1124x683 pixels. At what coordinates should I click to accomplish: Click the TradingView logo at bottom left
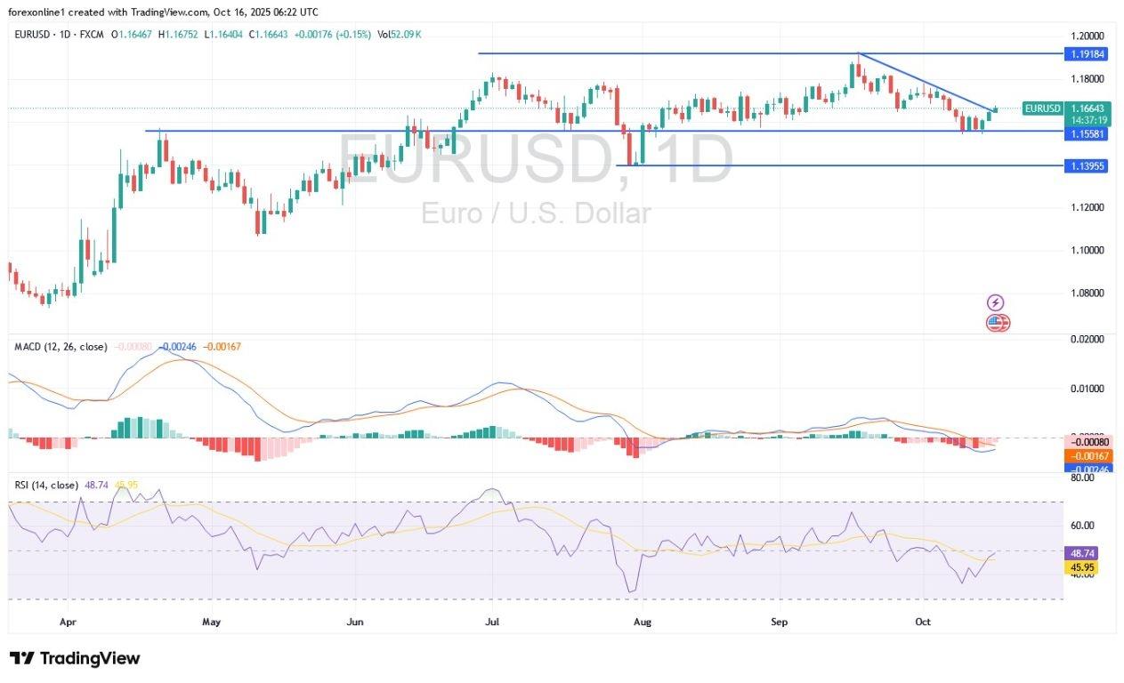[x=75, y=658]
